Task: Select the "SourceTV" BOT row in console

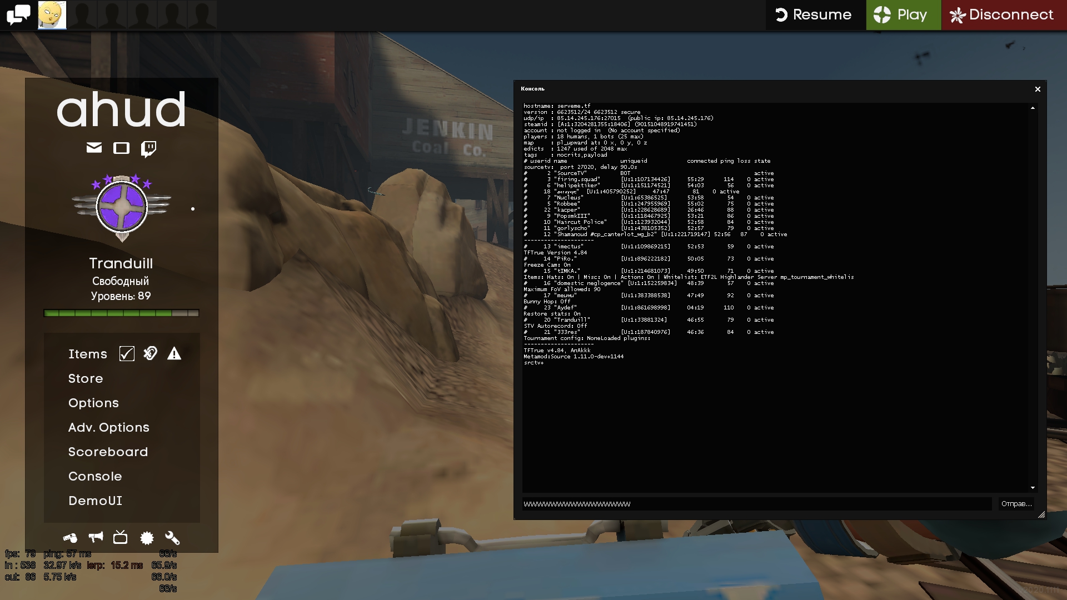Action: tap(649, 173)
